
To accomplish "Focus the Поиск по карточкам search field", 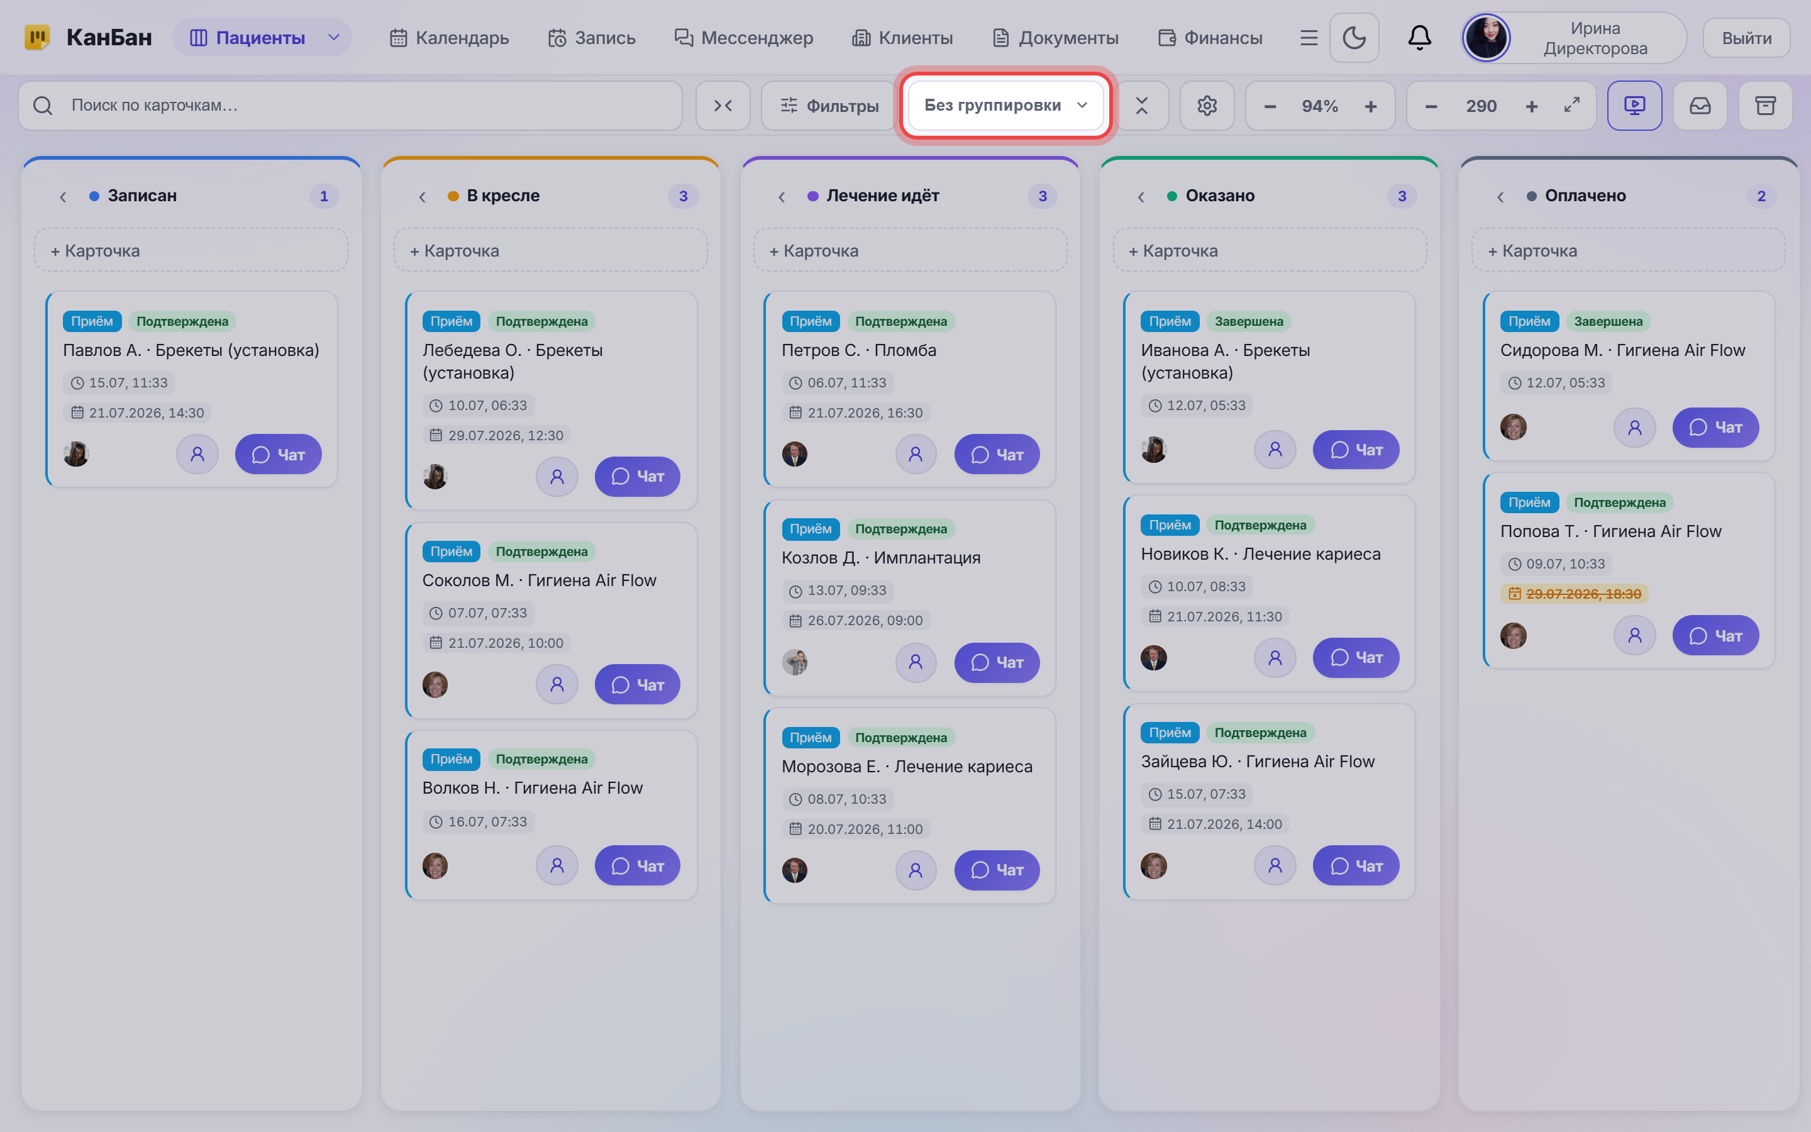I will coord(350,106).
